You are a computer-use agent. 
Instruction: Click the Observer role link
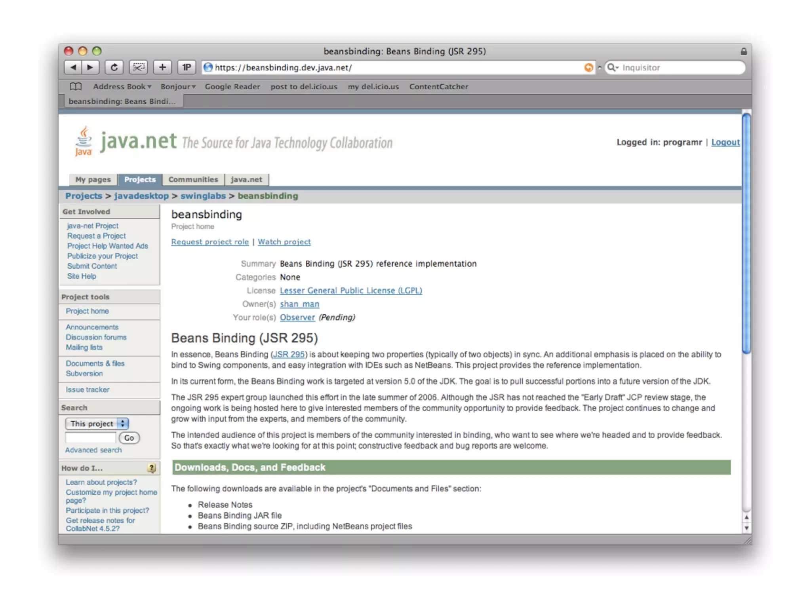click(297, 317)
